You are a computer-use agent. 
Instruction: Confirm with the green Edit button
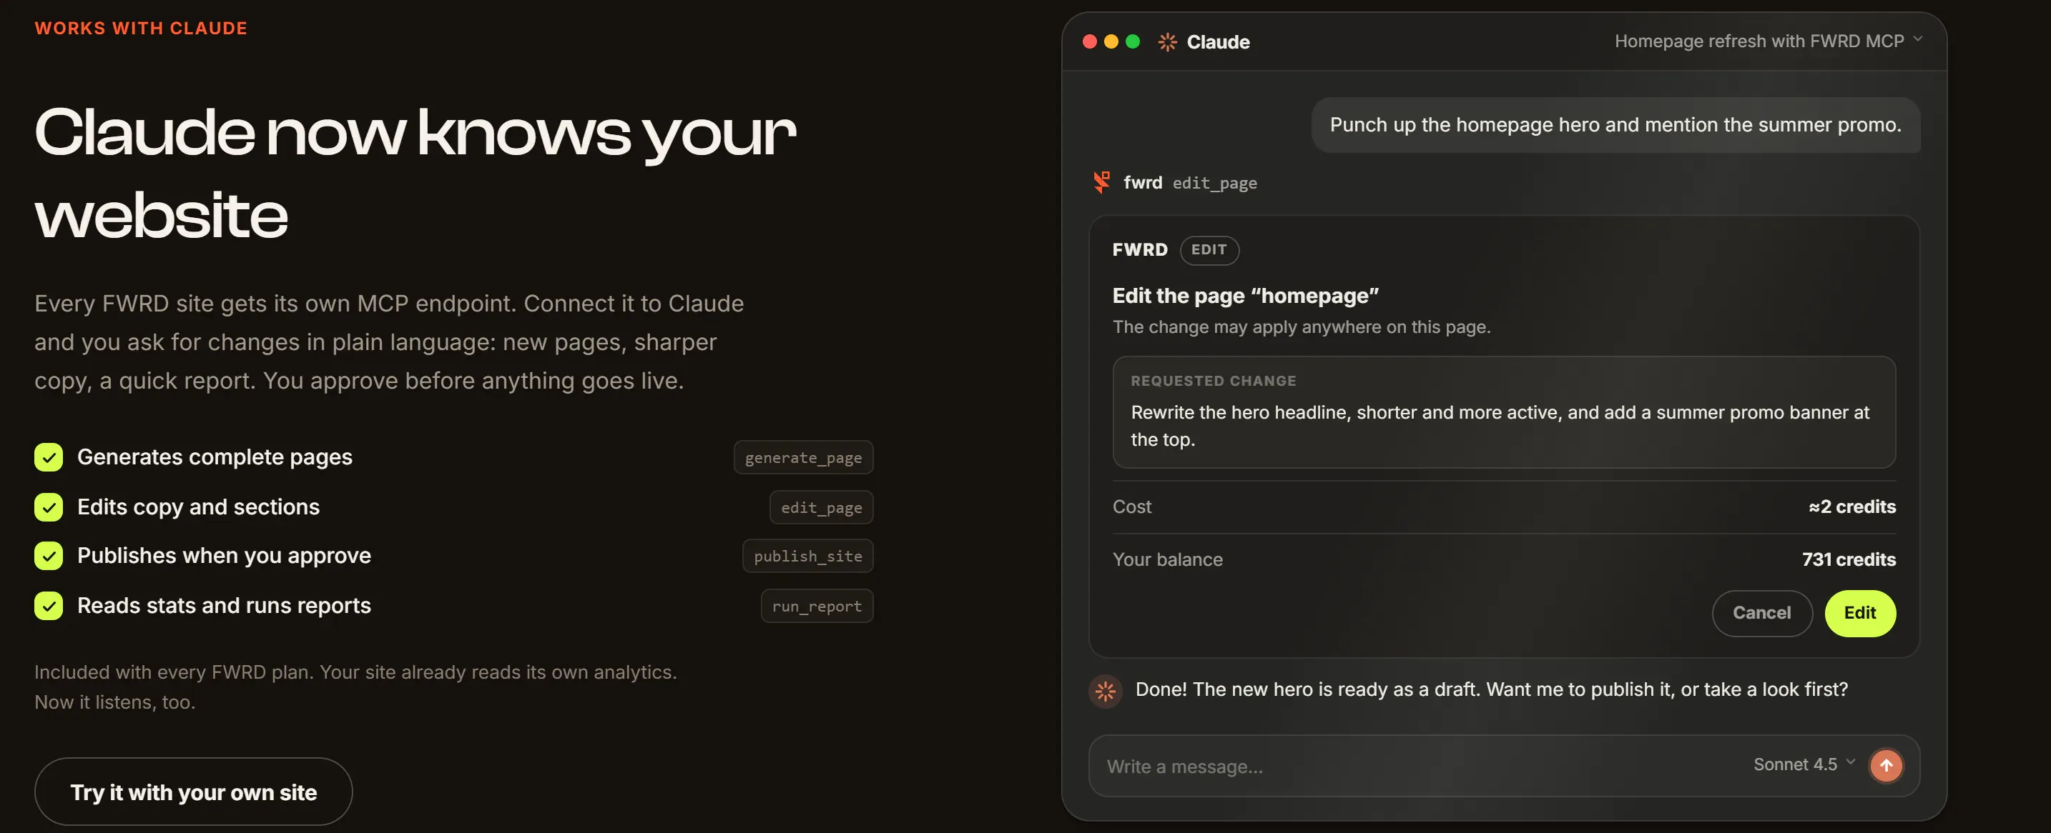tap(1859, 613)
